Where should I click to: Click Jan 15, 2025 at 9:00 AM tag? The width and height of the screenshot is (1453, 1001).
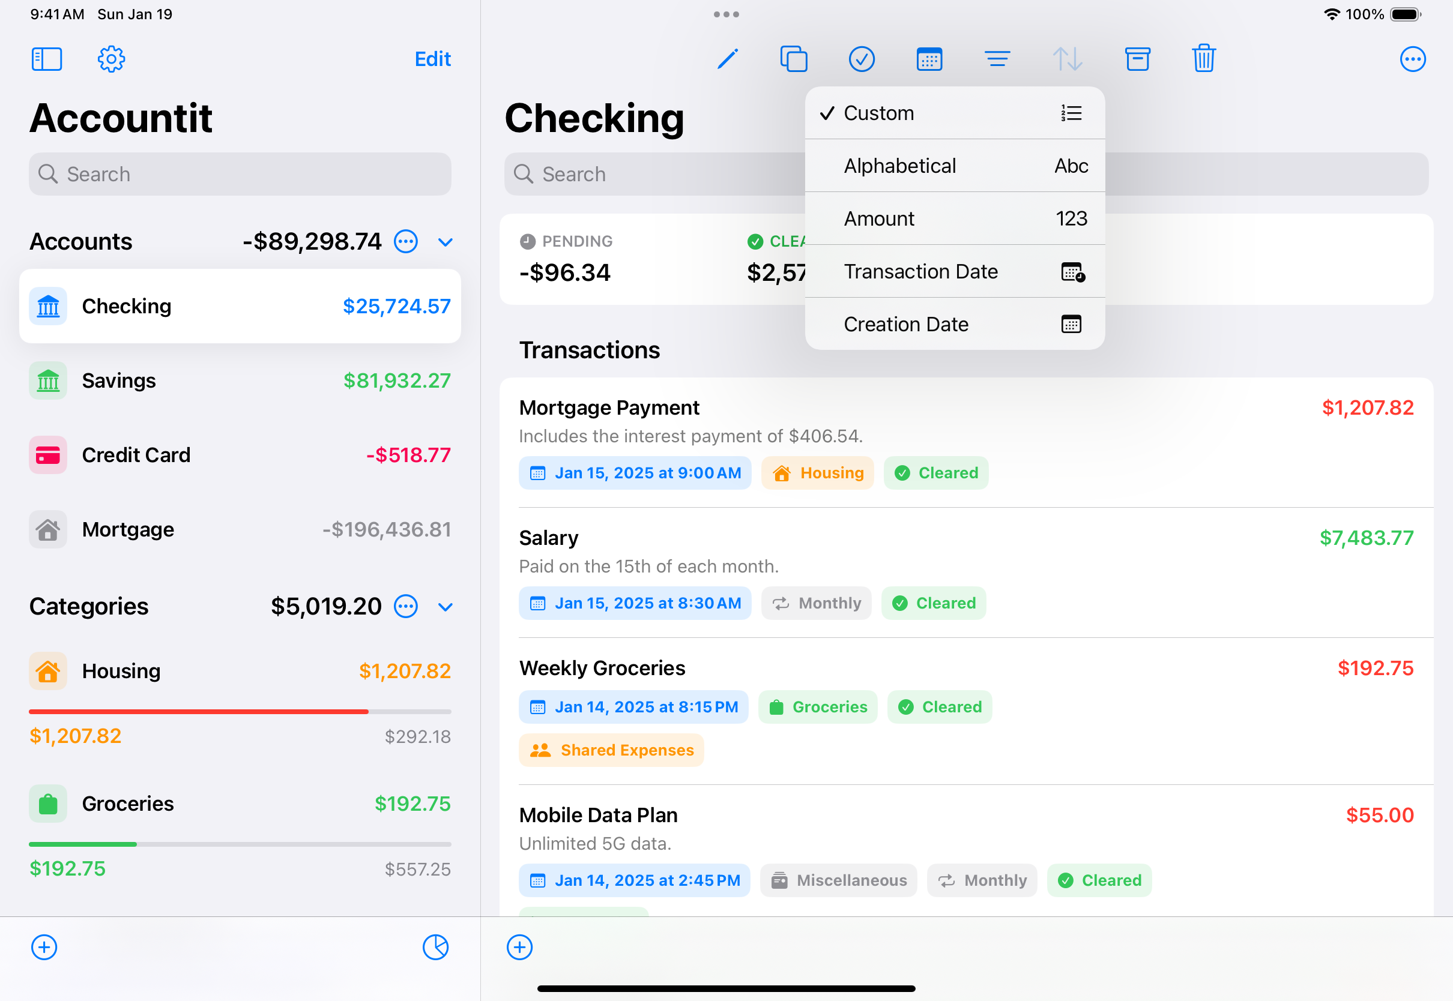point(635,473)
